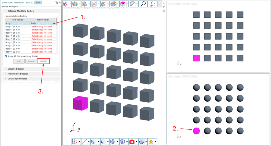
Task: Click the pencil sketch tool icon
Action: pyautogui.click(x=84, y=142)
